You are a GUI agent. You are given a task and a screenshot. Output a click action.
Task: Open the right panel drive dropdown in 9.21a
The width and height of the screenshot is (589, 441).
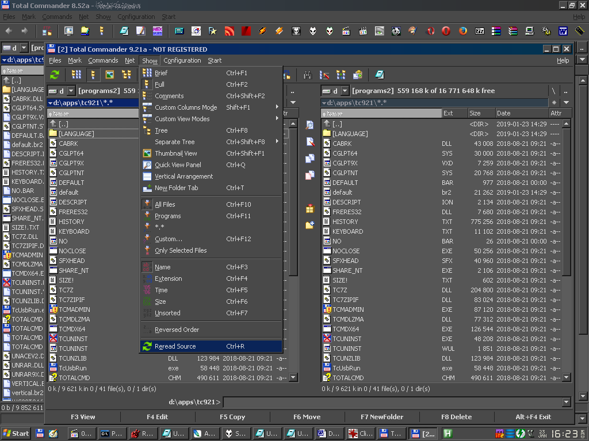pos(345,91)
